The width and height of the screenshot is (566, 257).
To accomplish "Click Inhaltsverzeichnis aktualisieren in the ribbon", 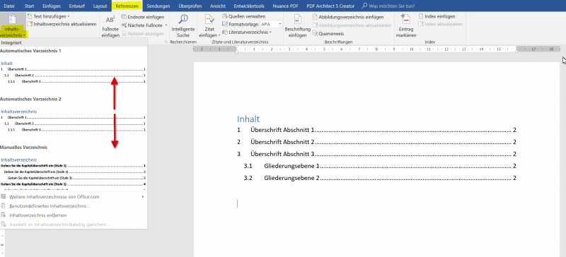I will pos(62,24).
